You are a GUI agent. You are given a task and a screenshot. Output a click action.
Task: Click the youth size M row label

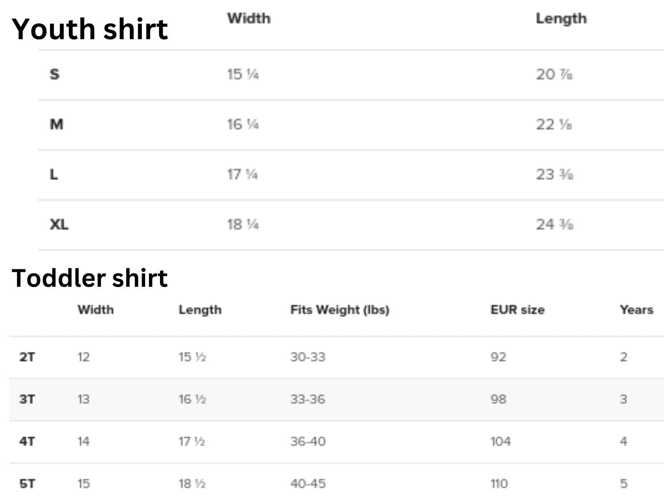[56, 124]
